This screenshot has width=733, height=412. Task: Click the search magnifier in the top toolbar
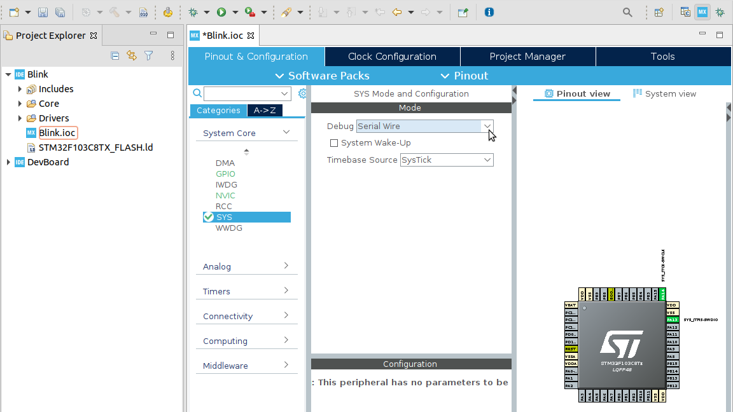[x=627, y=12]
